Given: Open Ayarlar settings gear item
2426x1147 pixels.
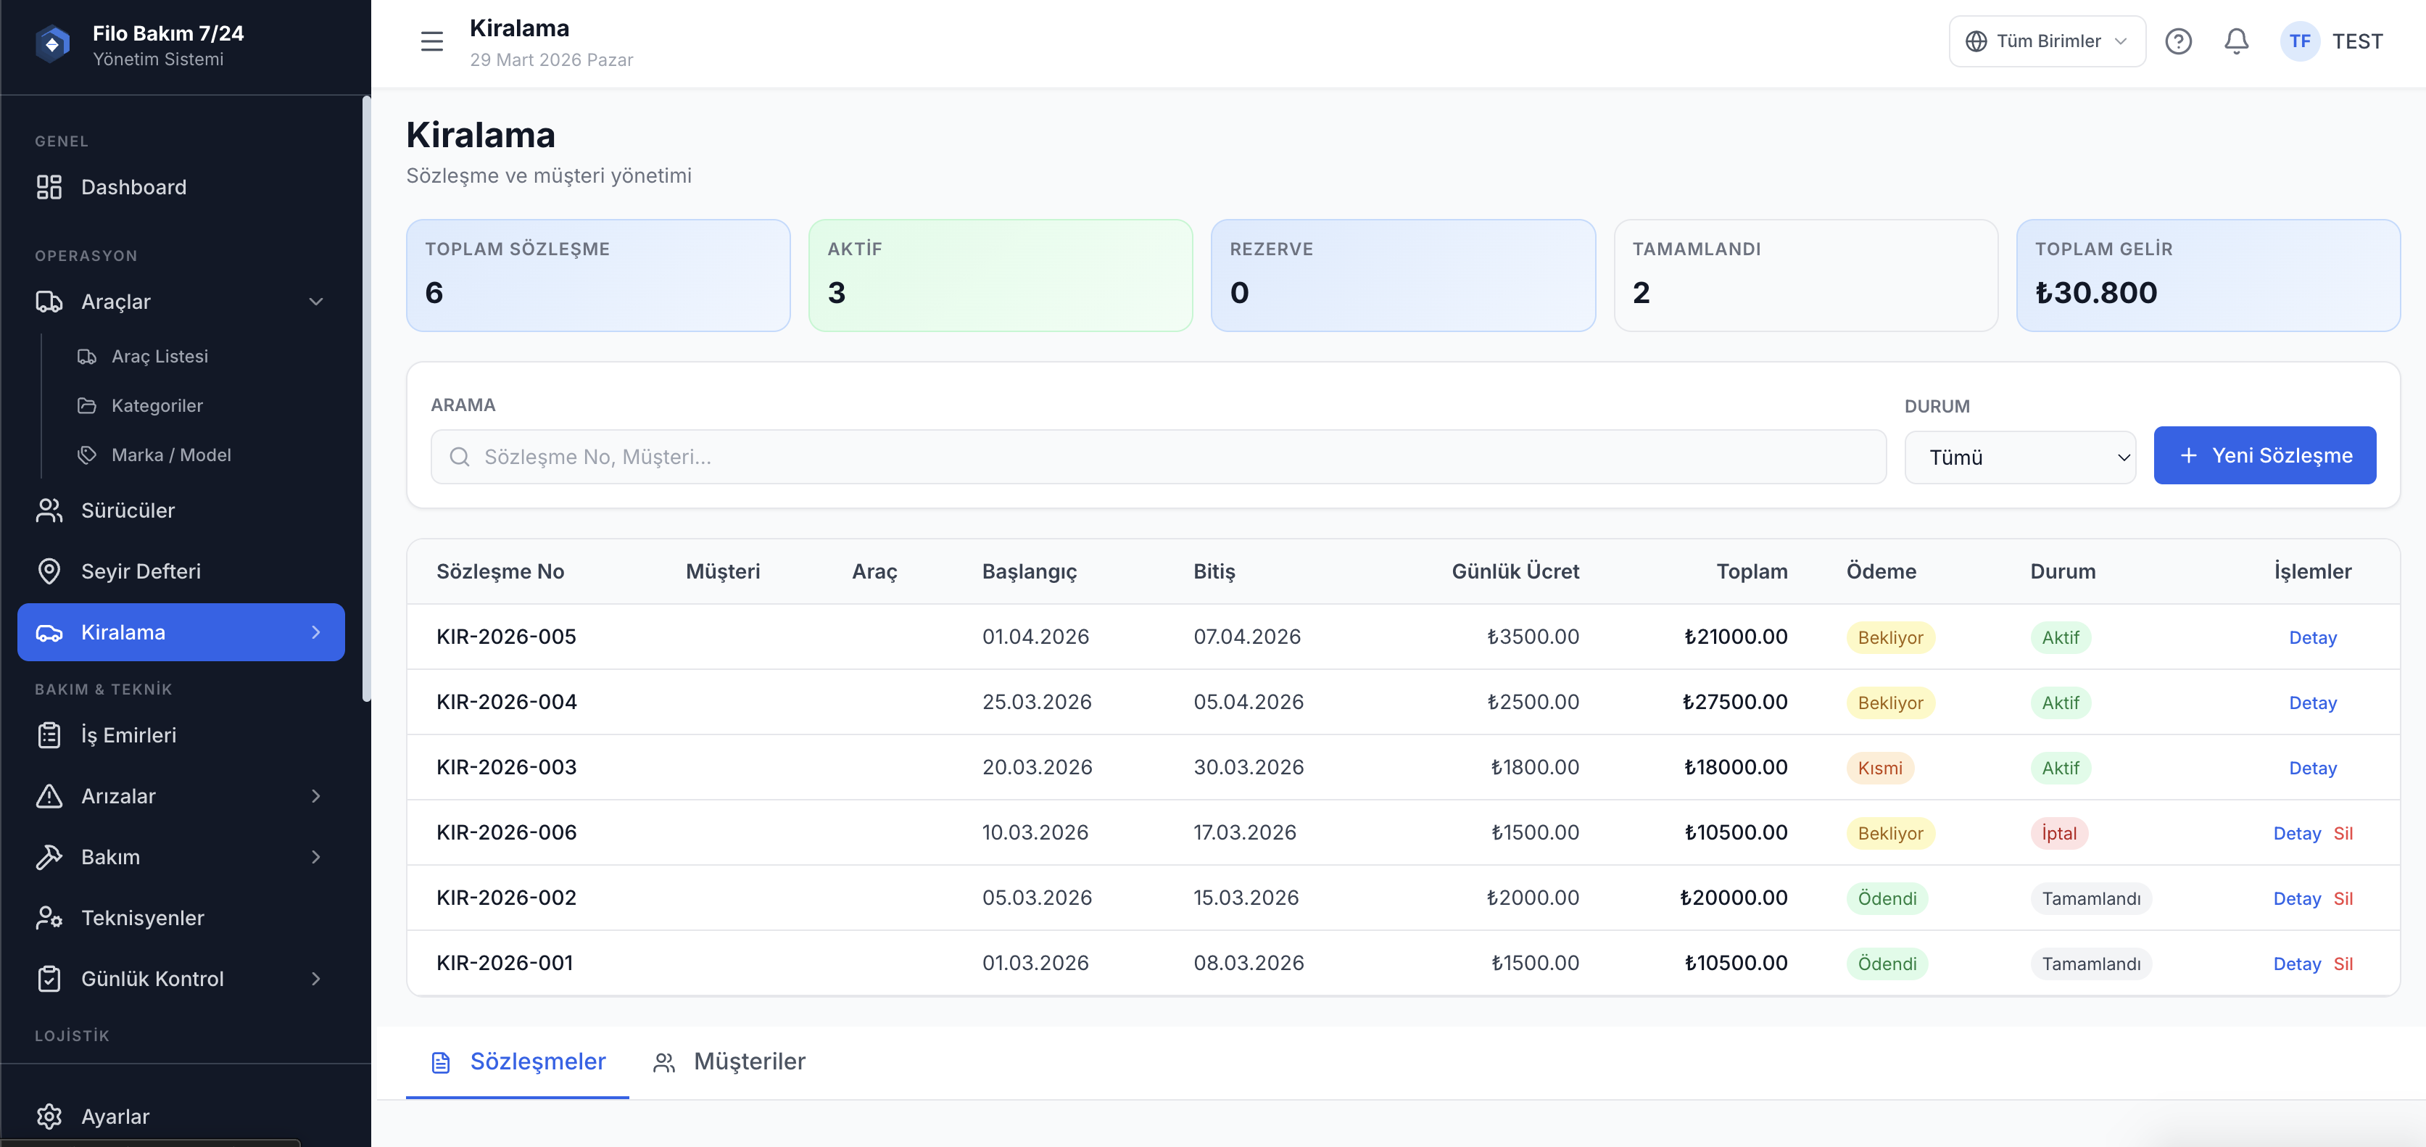Looking at the screenshot, I should click(x=115, y=1117).
